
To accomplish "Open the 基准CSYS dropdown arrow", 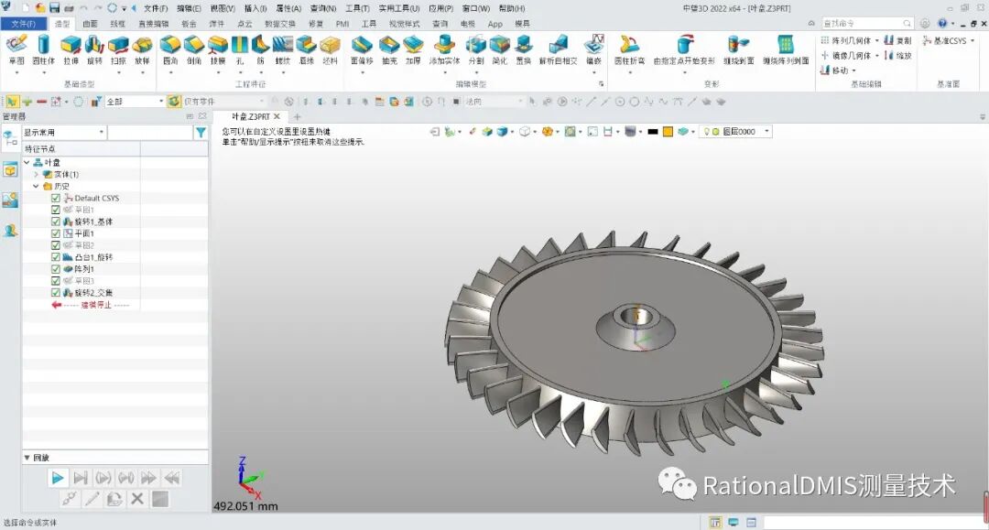I will 972,40.
